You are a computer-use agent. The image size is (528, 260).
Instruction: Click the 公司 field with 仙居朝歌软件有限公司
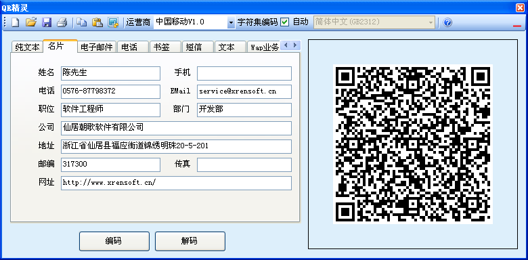[176, 128]
